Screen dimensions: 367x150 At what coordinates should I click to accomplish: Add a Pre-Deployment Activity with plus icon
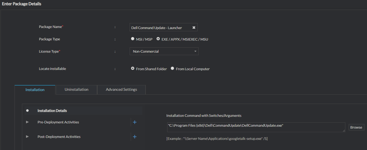(x=135, y=122)
